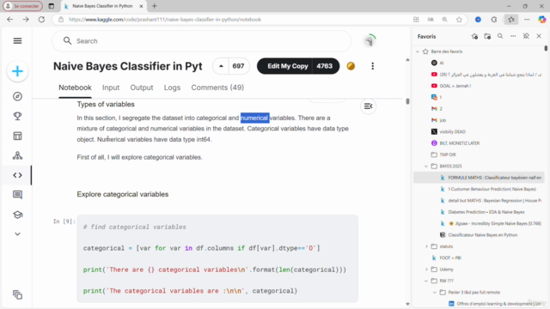Viewport: 550px width, 309px height.
Task: Pin the Favoris panel
Action: point(526,36)
